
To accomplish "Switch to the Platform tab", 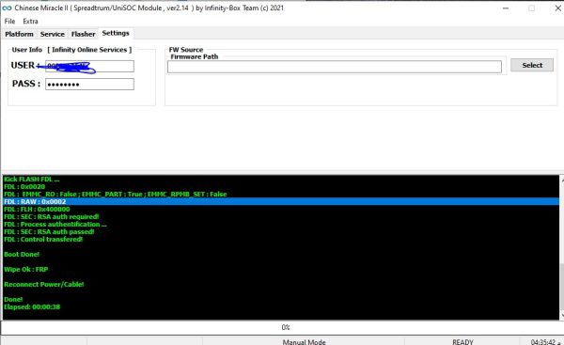I will click(x=19, y=34).
